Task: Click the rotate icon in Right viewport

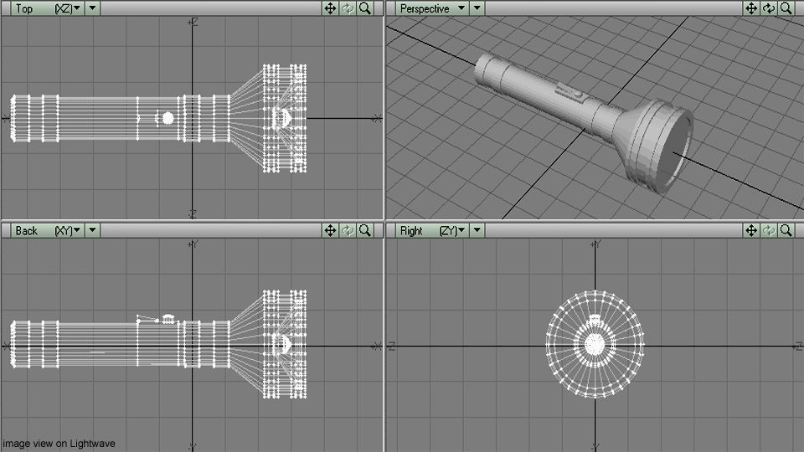Action: [x=769, y=231]
